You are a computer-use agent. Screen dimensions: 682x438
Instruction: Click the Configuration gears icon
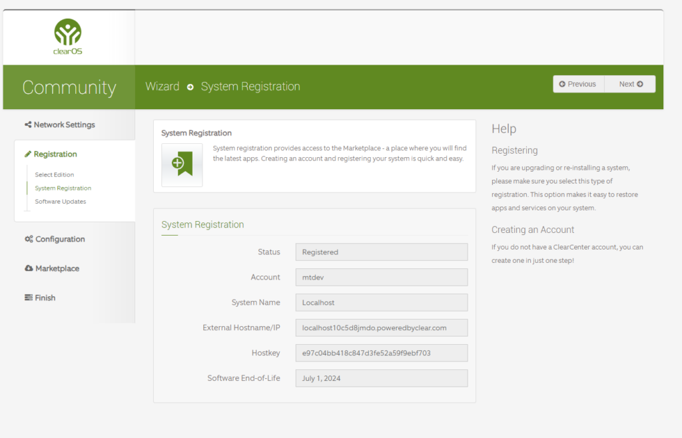click(x=29, y=239)
